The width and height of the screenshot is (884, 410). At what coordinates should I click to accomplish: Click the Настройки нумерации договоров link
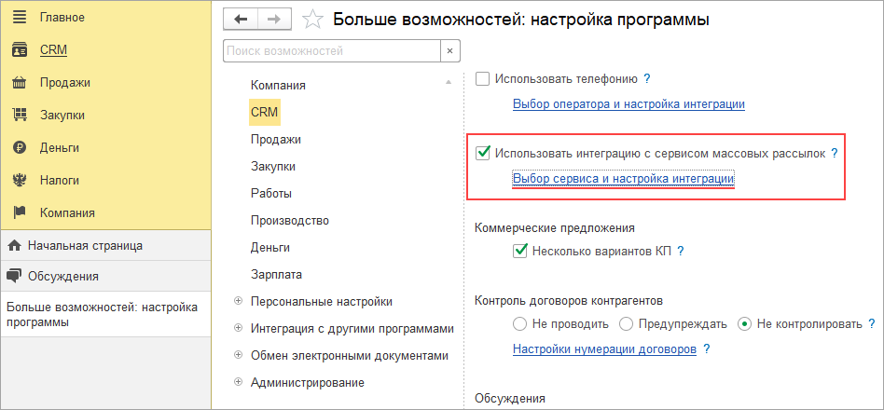pos(604,349)
